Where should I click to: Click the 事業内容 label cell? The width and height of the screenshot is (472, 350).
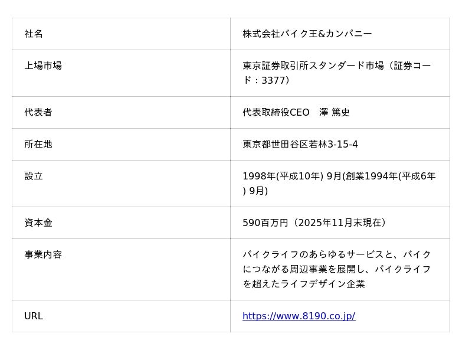tap(43, 254)
